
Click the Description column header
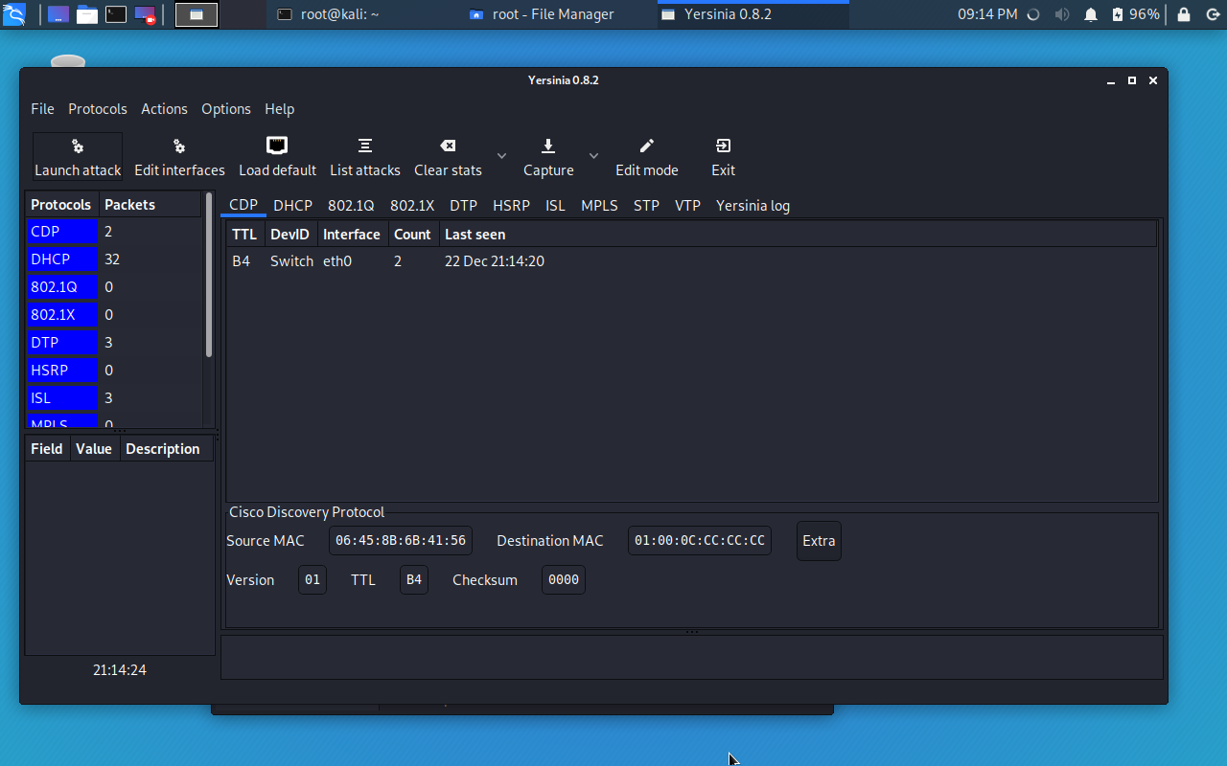pos(166,449)
